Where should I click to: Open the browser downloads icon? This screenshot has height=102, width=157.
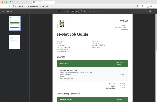coord(148,6)
